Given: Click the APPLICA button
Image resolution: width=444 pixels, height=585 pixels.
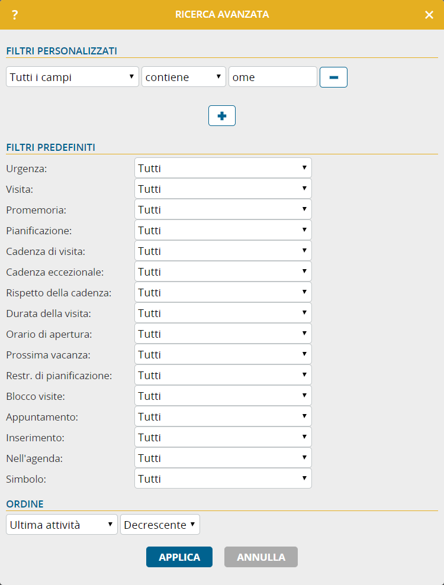Looking at the screenshot, I should click(179, 557).
